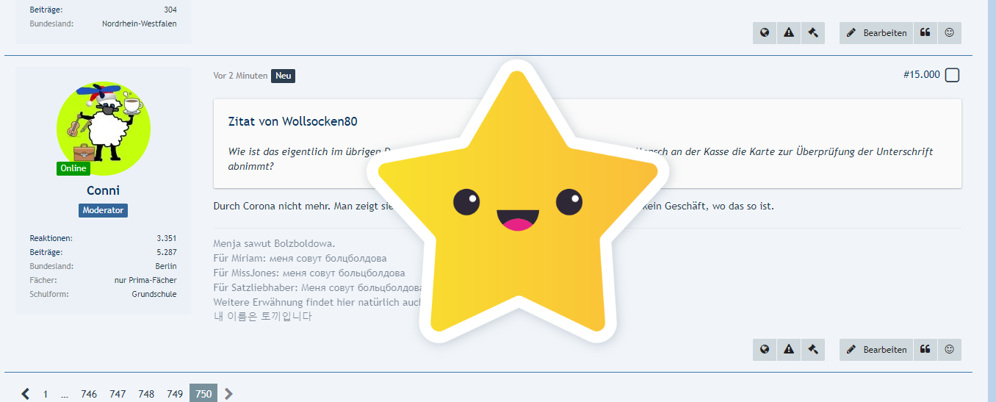Open Conni's user profile name link
Image resolution: width=996 pixels, height=402 pixels.
point(103,190)
